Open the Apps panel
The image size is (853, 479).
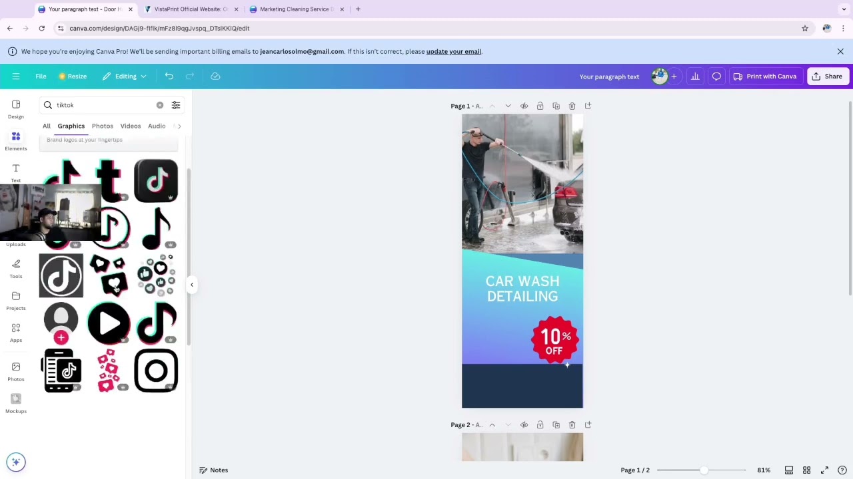point(16,333)
